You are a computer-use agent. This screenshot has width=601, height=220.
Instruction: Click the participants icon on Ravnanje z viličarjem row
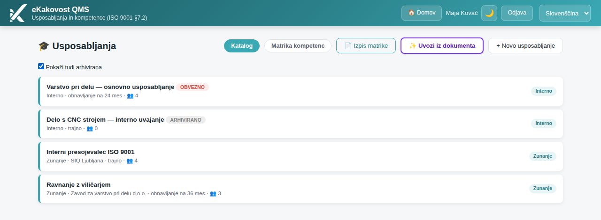[x=213, y=193]
